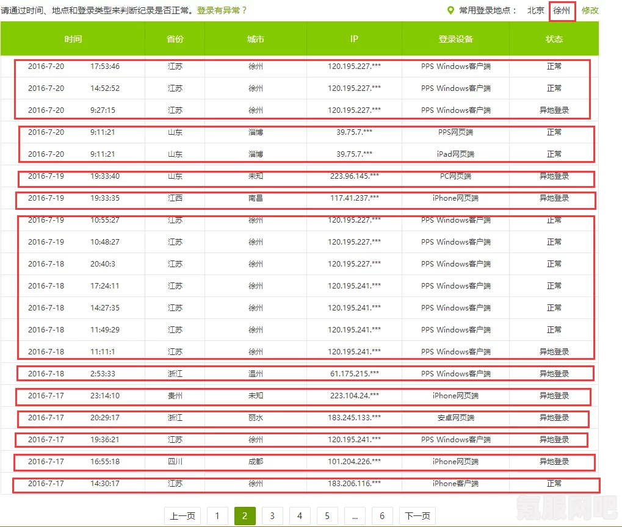This screenshot has height=527, width=622.
Task: Click PC网页端 device cell
Action: [x=456, y=176]
